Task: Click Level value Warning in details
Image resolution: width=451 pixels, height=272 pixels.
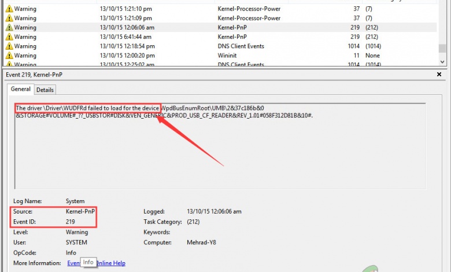Action: (x=77, y=232)
